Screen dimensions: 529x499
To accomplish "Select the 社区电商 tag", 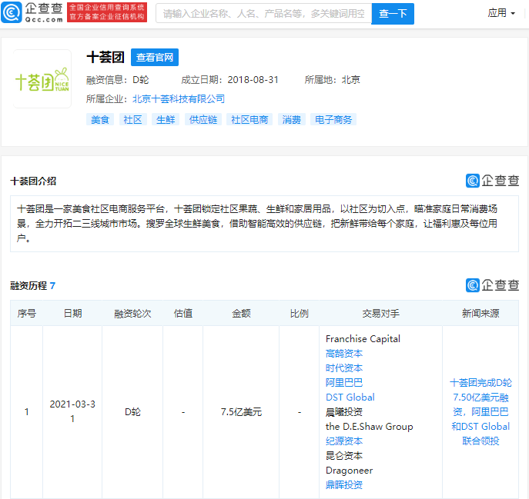I will tap(249, 120).
